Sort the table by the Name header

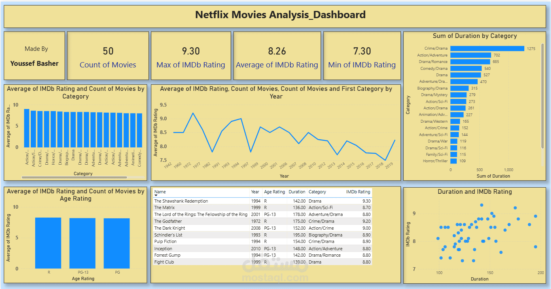(x=160, y=192)
